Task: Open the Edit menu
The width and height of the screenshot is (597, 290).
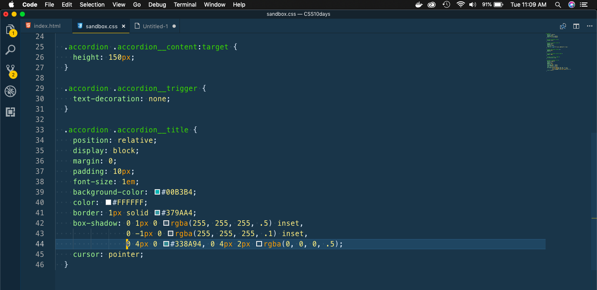Action: [67, 5]
